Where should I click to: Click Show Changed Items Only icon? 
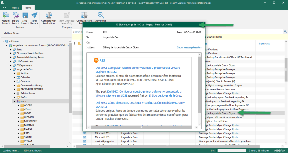click(66, 15)
